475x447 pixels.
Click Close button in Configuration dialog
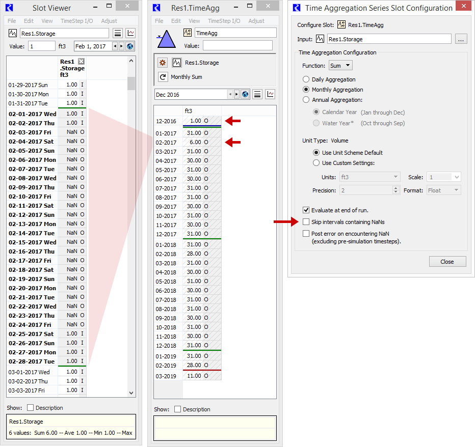pos(447,262)
